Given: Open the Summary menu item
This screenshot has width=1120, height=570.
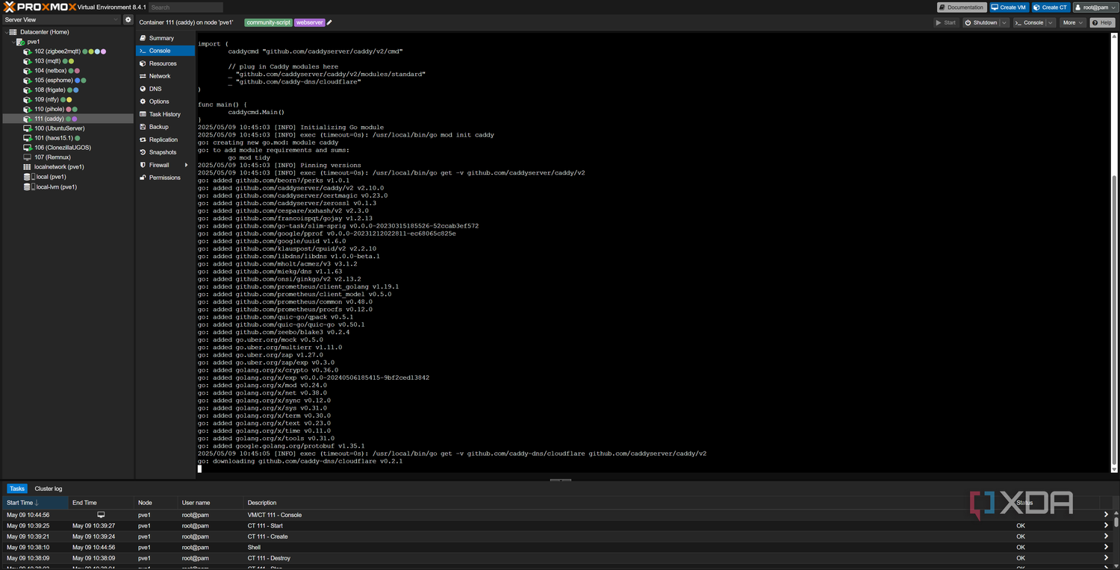Looking at the screenshot, I should pos(165,38).
